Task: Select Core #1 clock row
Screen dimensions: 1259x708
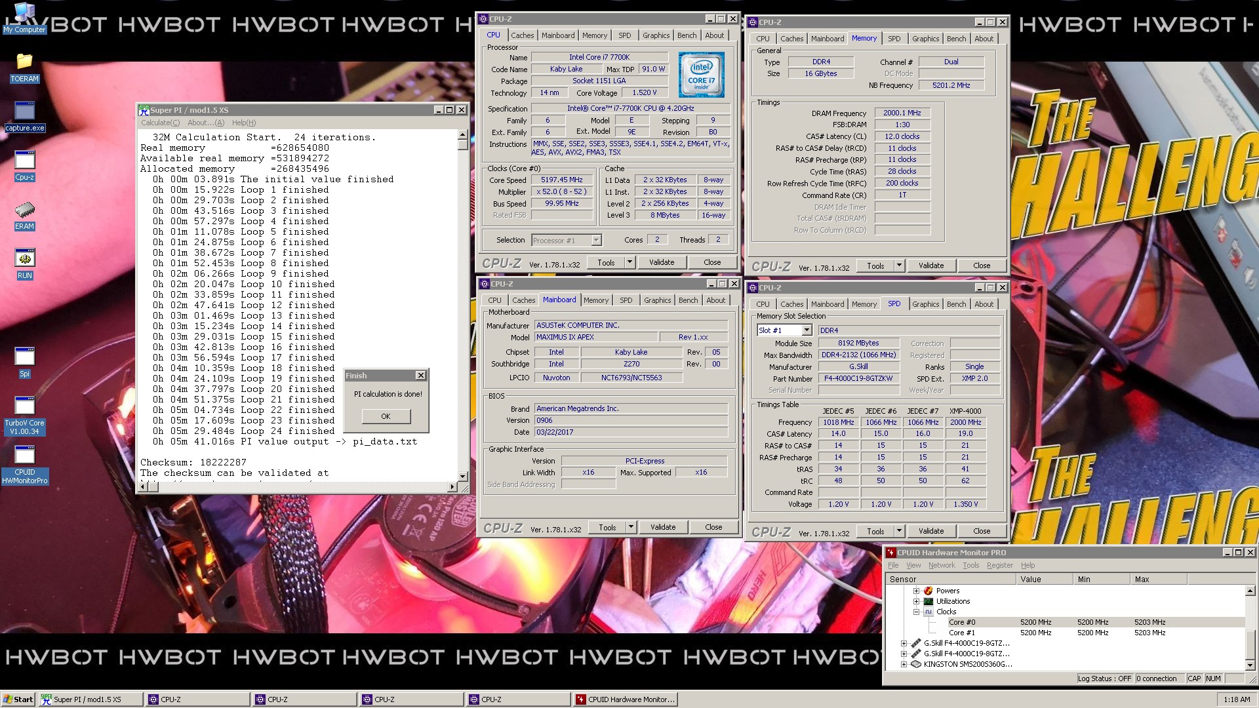Action: tap(1066, 633)
